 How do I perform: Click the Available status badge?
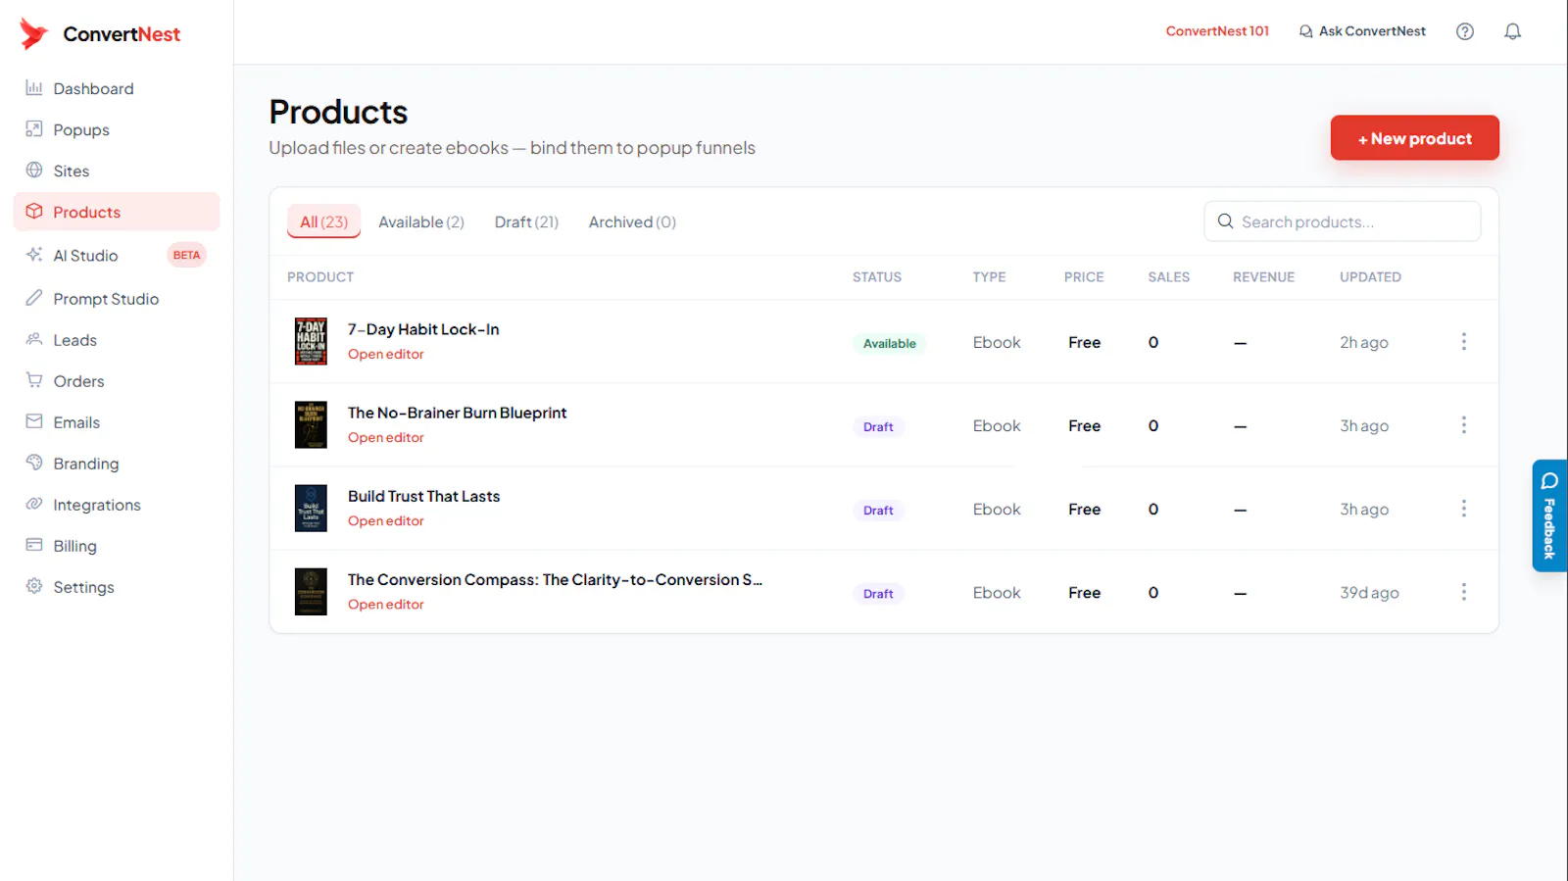click(890, 343)
